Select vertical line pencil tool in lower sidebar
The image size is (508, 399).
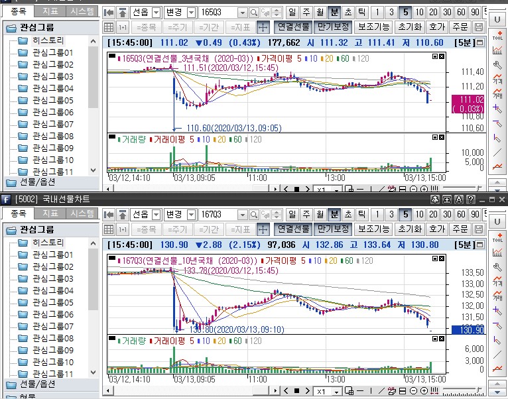[497, 340]
